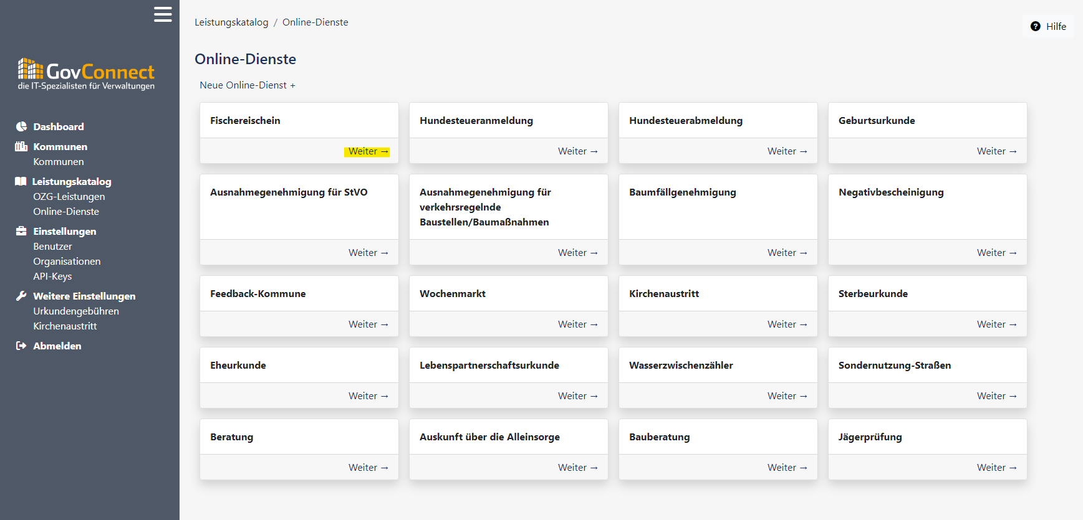The image size is (1083, 520).
Task: Click Weiter on the Negativbescheinigung card
Action: click(997, 253)
